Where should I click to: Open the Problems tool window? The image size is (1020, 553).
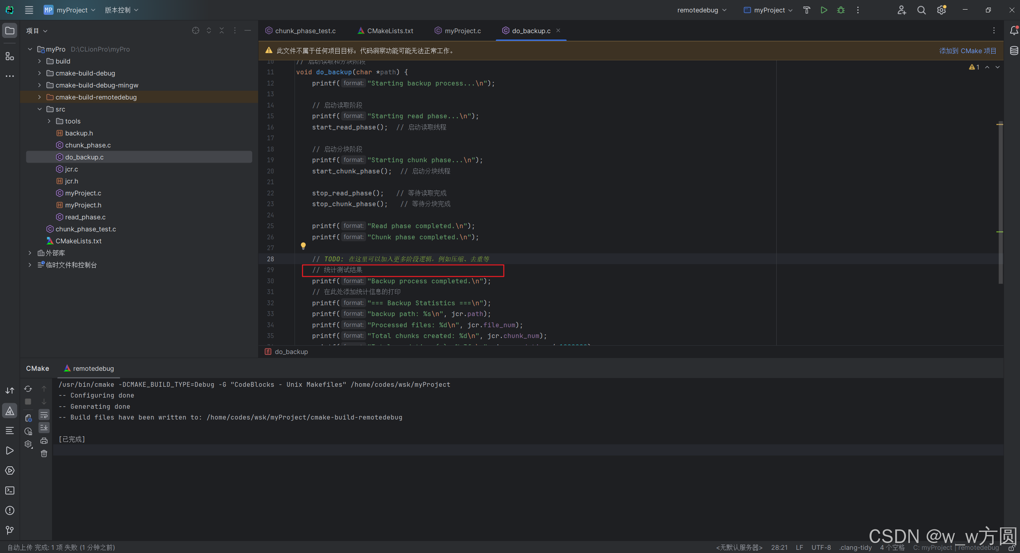click(10, 511)
